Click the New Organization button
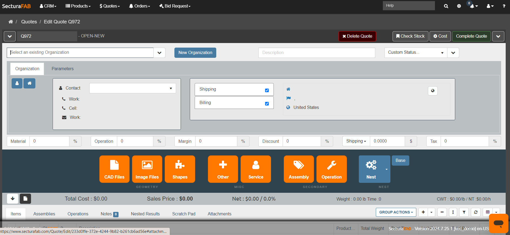The image size is (510, 235). [195, 53]
